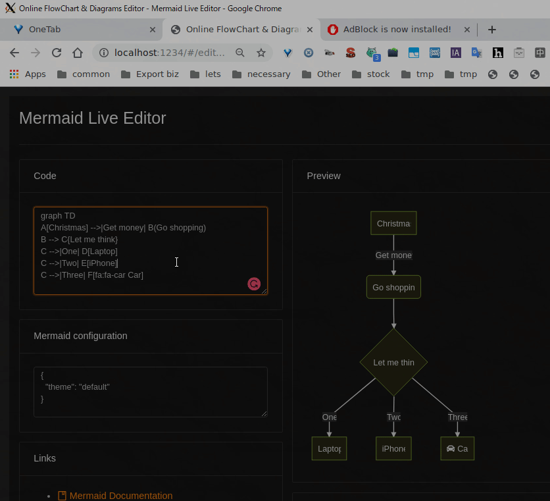The width and height of the screenshot is (550, 501).
Task: Click the Google Translate extension icon
Action: pos(476,53)
